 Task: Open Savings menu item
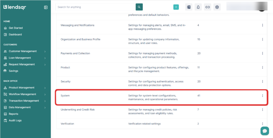click(13, 71)
